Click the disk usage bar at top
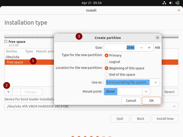The height and width of the screenshot is (137, 183). coord(29,36)
